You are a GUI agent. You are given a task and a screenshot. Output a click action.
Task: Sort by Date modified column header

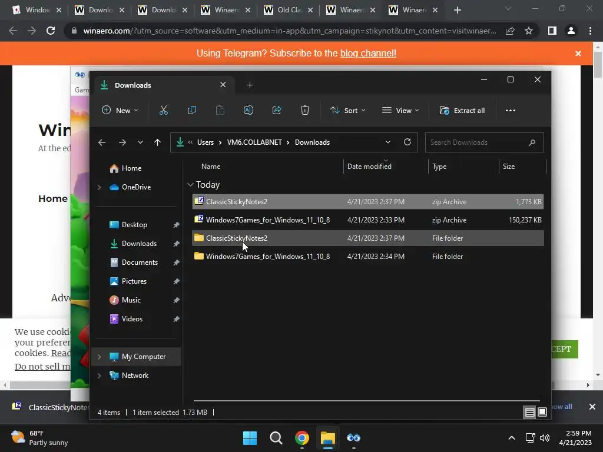click(369, 167)
